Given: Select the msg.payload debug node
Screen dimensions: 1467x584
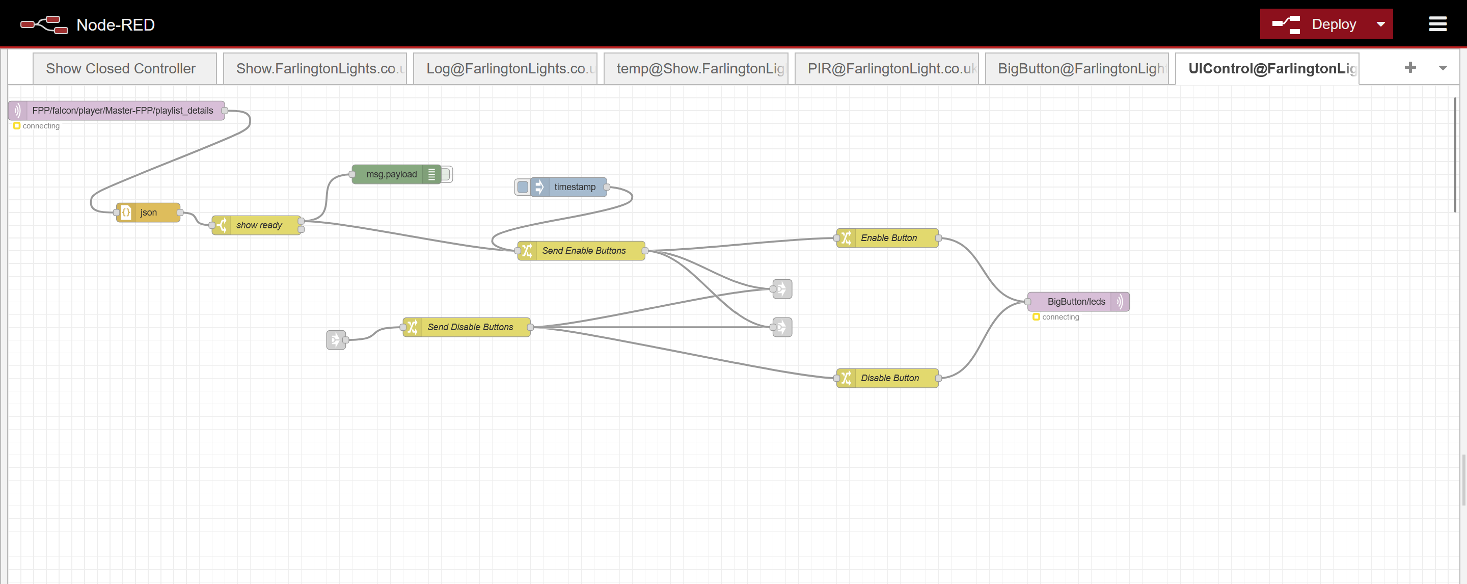Looking at the screenshot, I should click(x=393, y=174).
